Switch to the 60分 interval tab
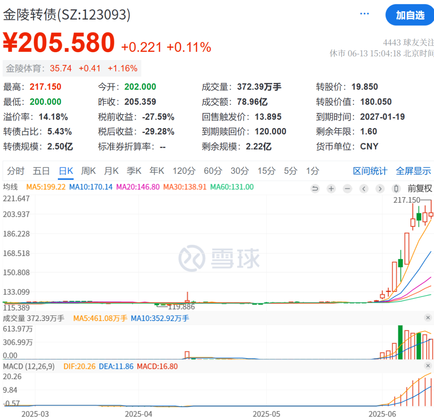Viewport: 434px width, 419px height. tap(213, 171)
